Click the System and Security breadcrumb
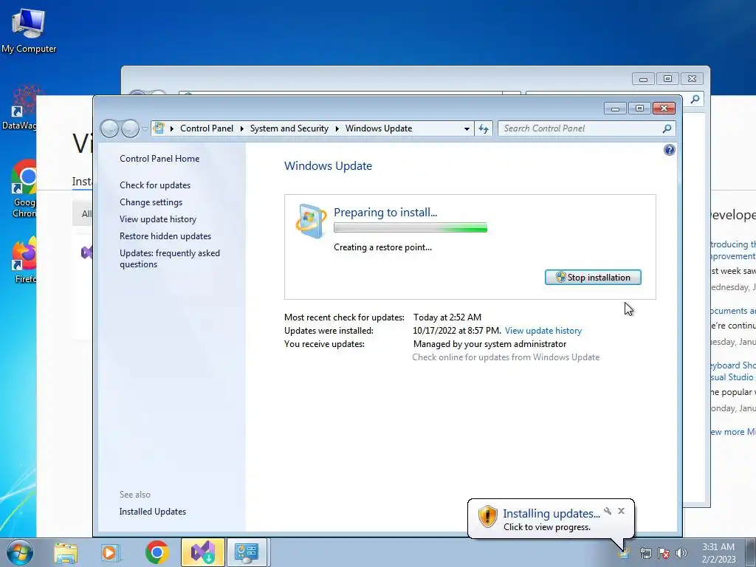 pyautogui.click(x=289, y=128)
